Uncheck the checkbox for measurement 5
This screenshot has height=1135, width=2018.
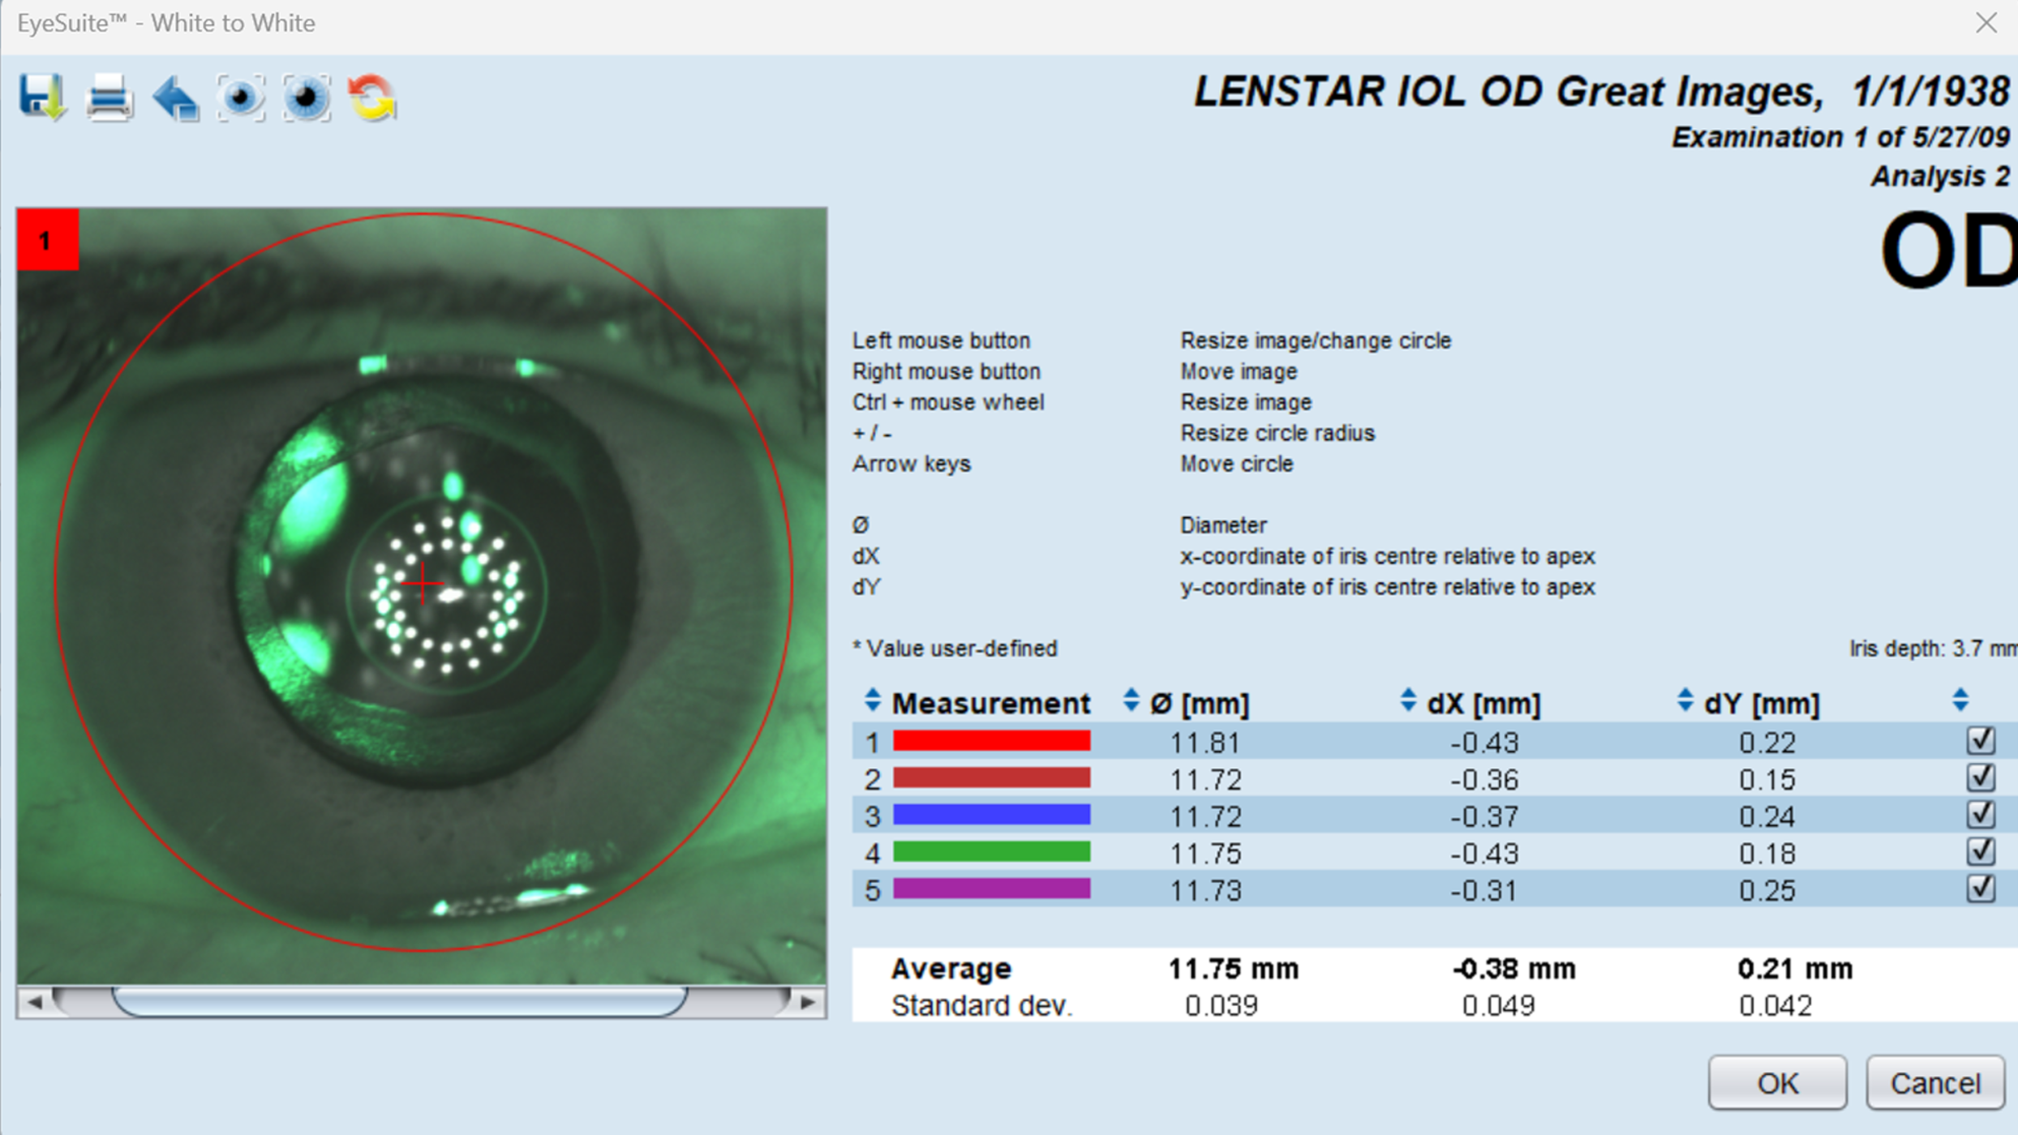1982,888
